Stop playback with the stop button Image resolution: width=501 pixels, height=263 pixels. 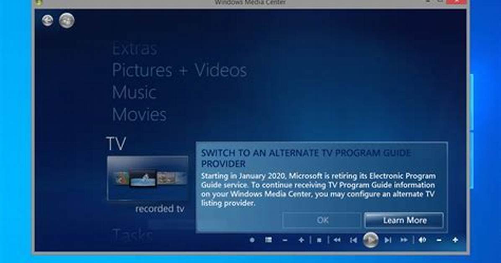pyautogui.click(x=319, y=240)
